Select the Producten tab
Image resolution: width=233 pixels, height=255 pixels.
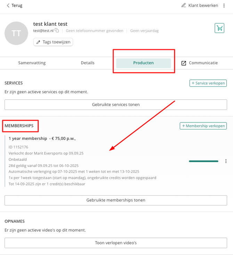143,63
